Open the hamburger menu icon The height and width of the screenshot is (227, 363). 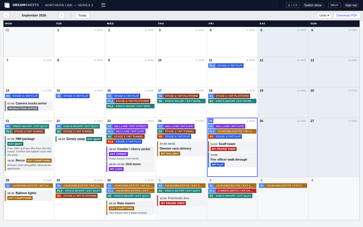coord(103,5)
